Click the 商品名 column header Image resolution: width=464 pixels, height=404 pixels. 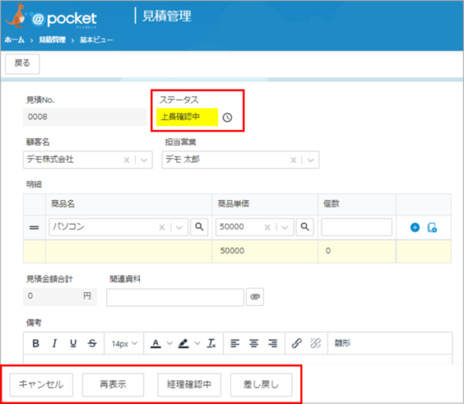63,204
